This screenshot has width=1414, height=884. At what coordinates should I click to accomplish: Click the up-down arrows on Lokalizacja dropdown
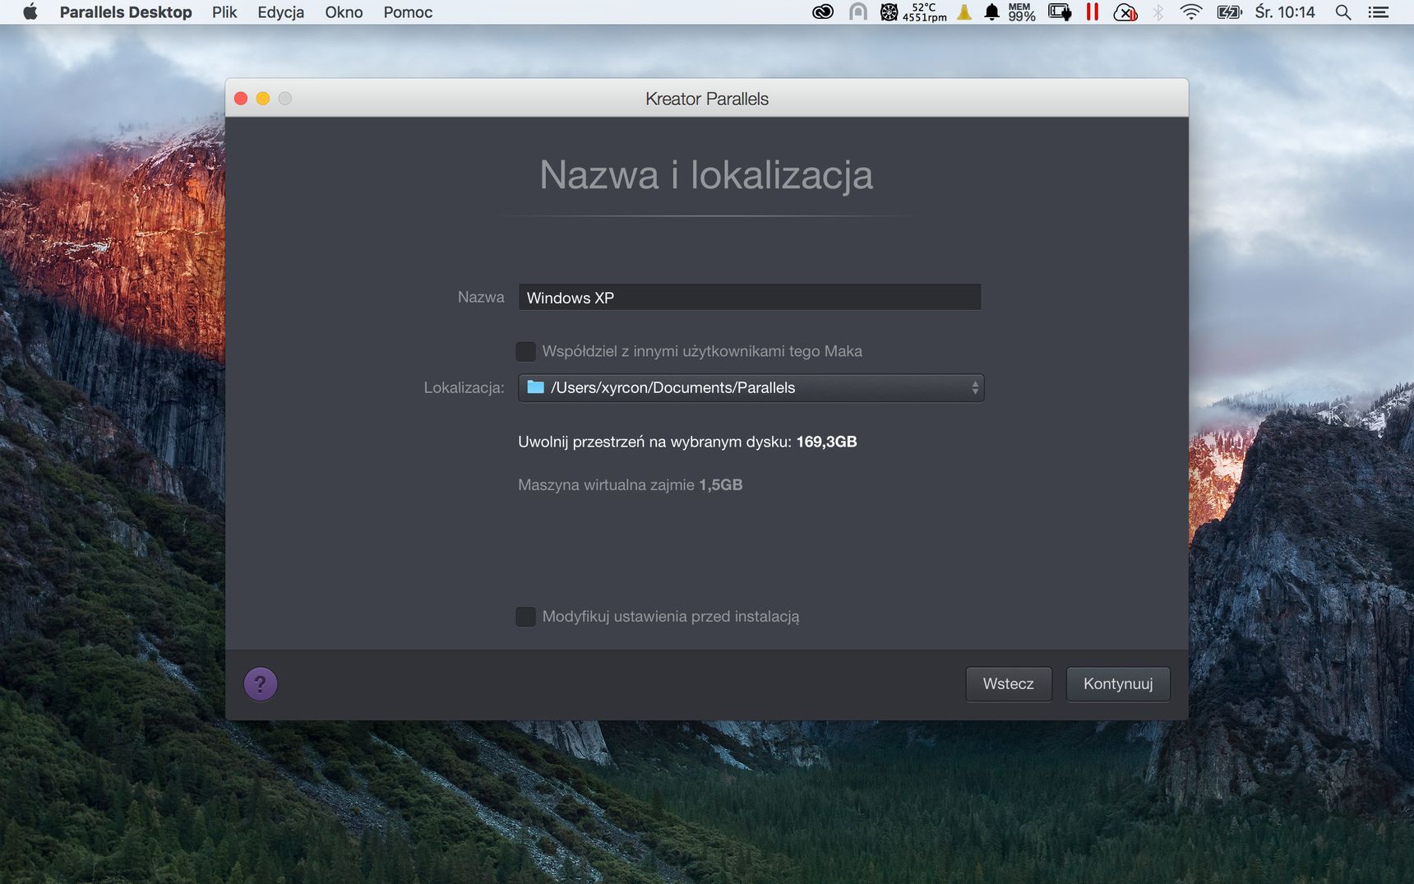975,387
